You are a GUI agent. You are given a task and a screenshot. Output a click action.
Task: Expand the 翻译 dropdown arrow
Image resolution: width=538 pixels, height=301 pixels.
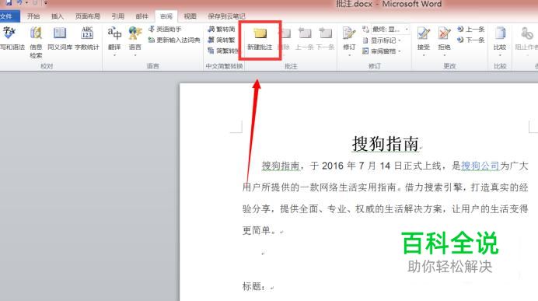coord(114,55)
